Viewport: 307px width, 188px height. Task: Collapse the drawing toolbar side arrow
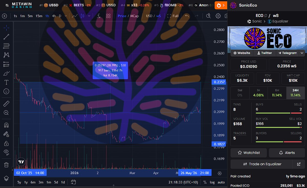pos(13,170)
